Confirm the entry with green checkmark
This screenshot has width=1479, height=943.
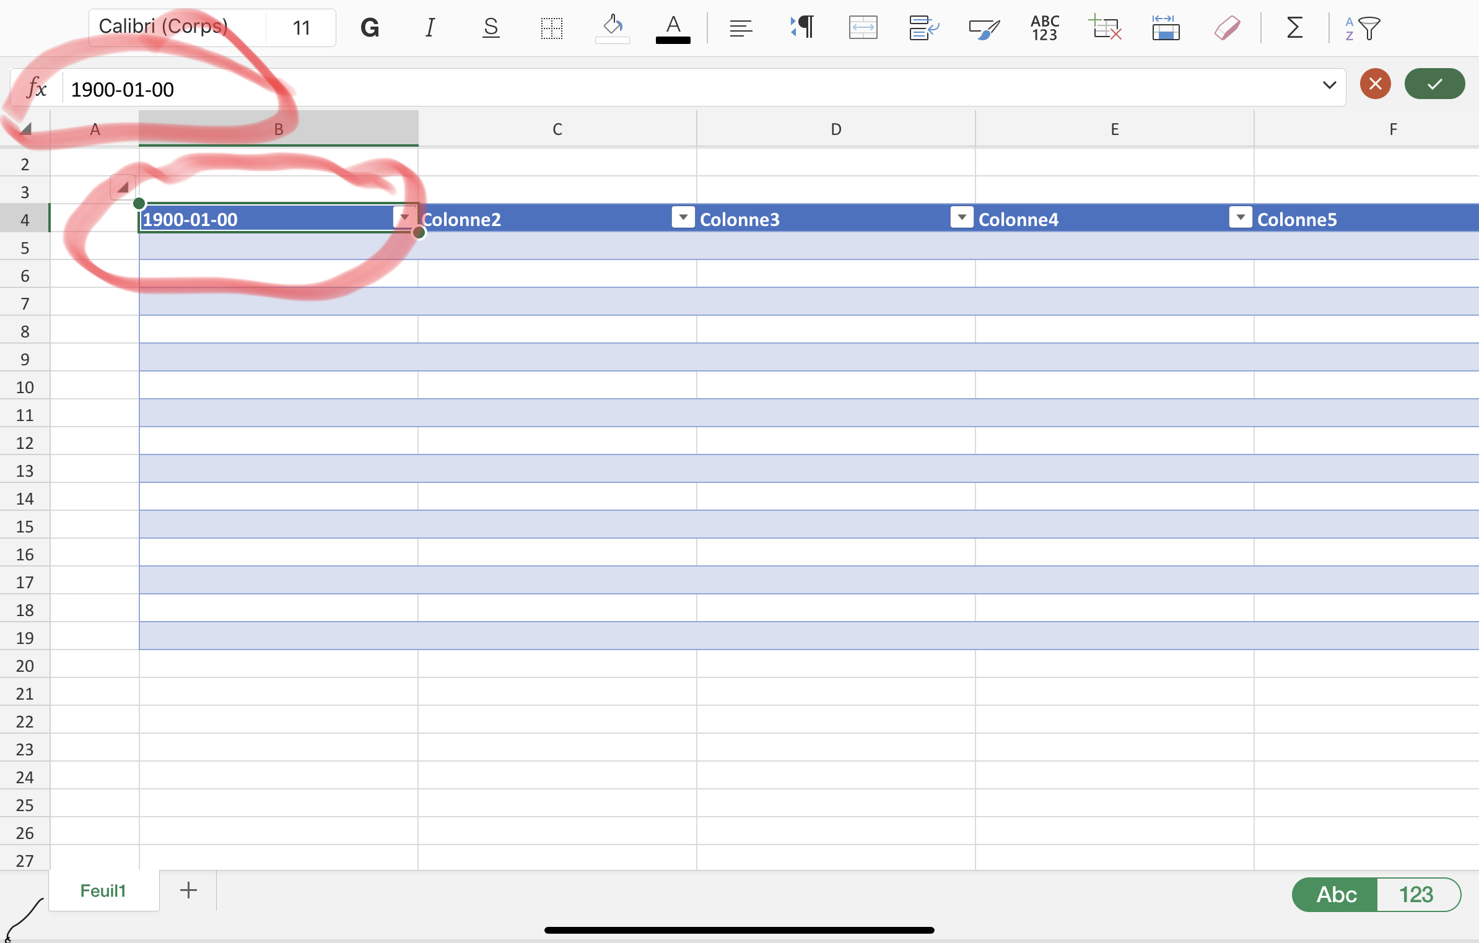click(1434, 84)
